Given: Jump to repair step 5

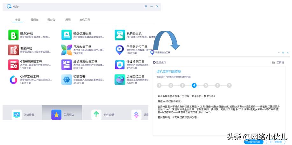Looking at the screenshot, I should (206, 86).
